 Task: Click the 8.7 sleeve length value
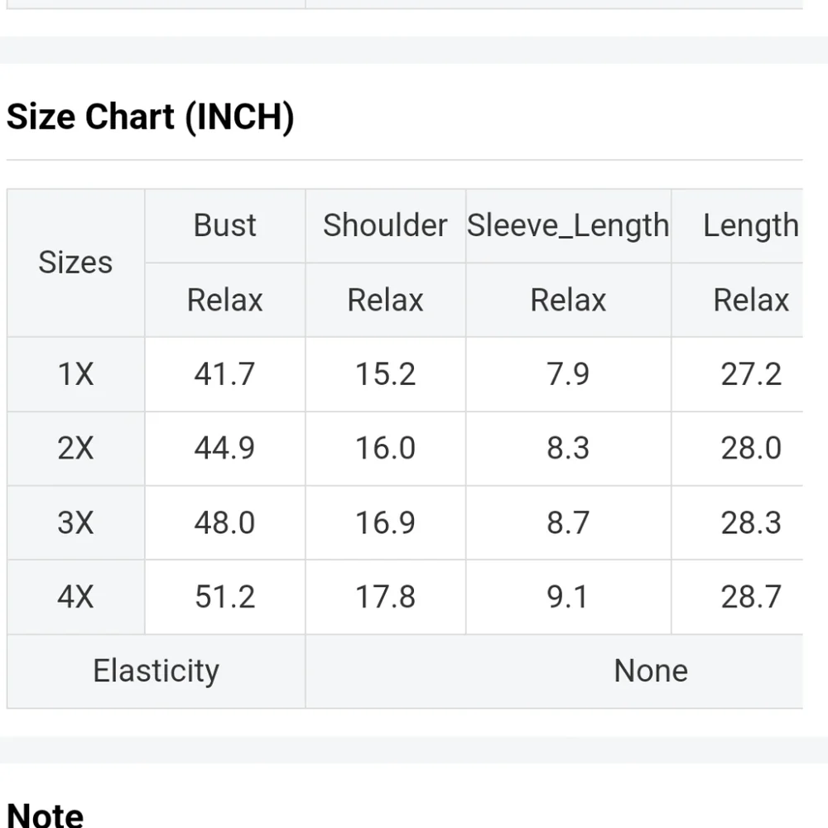[568, 522]
